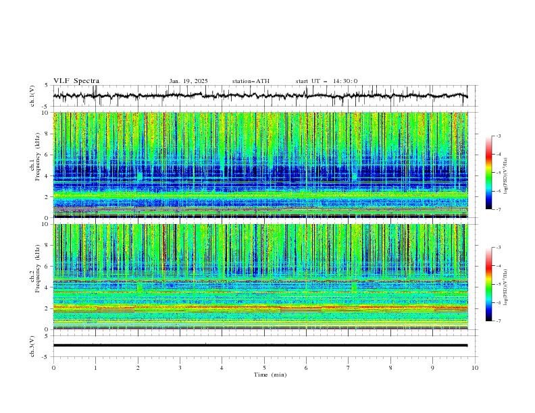
Task: Click the time axis tick label "9"
Action: click(432, 368)
